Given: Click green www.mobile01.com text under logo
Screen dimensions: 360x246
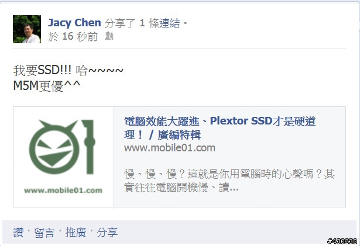Looking at the screenshot, I should click(x=63, y=190).
